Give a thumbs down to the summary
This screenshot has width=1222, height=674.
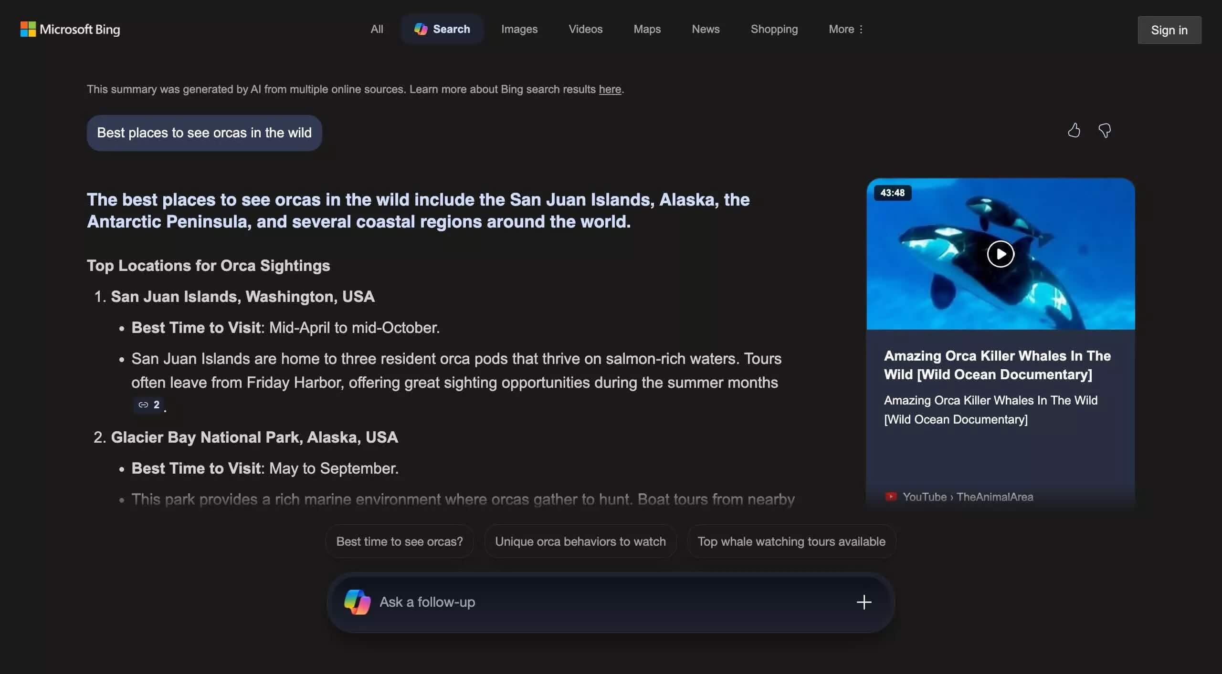(1105, 130)
